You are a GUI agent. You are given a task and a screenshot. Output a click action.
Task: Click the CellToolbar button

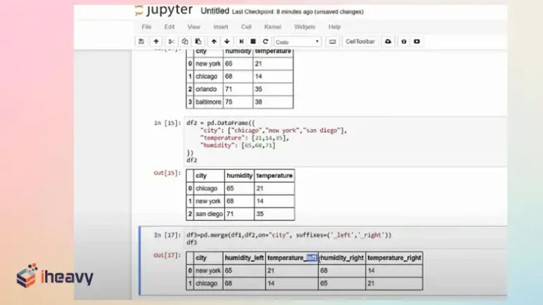[x=361, y=42]
